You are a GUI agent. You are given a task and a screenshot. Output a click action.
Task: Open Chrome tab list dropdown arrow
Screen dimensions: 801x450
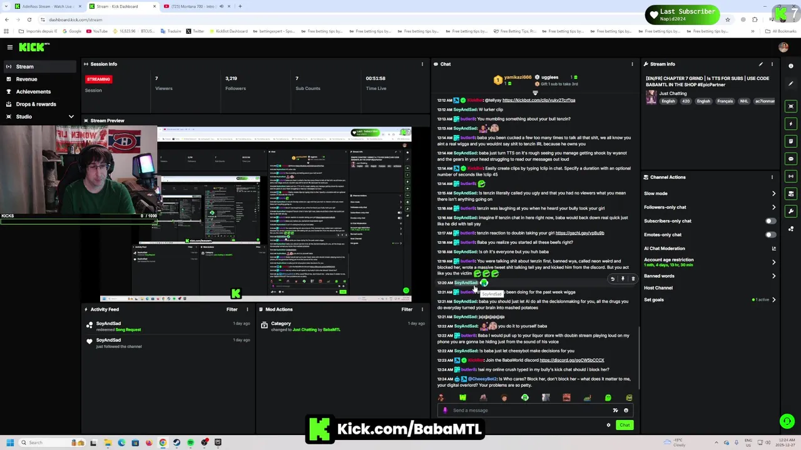(x=7, y=6)
